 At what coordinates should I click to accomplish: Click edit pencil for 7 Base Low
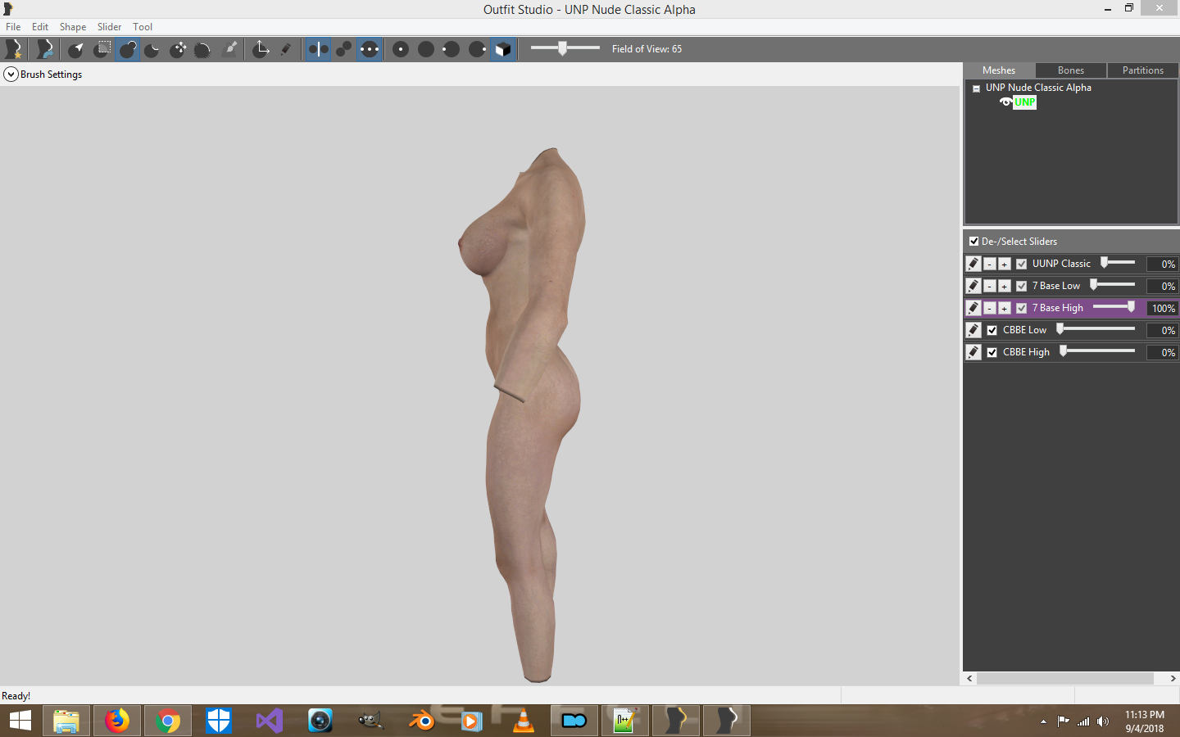[973, 286]
